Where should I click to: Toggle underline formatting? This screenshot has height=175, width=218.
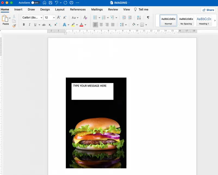click(x=35, y=24)
